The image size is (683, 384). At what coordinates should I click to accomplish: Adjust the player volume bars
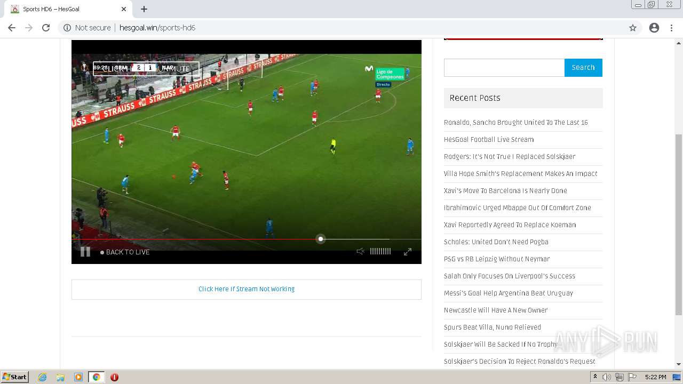[x=380, y=251]
